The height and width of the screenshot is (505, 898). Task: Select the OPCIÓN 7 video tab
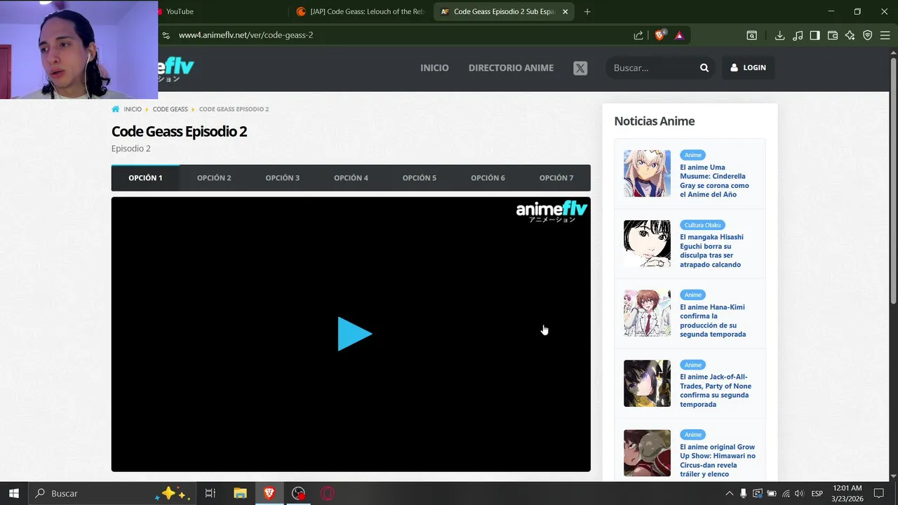(556, 178)
